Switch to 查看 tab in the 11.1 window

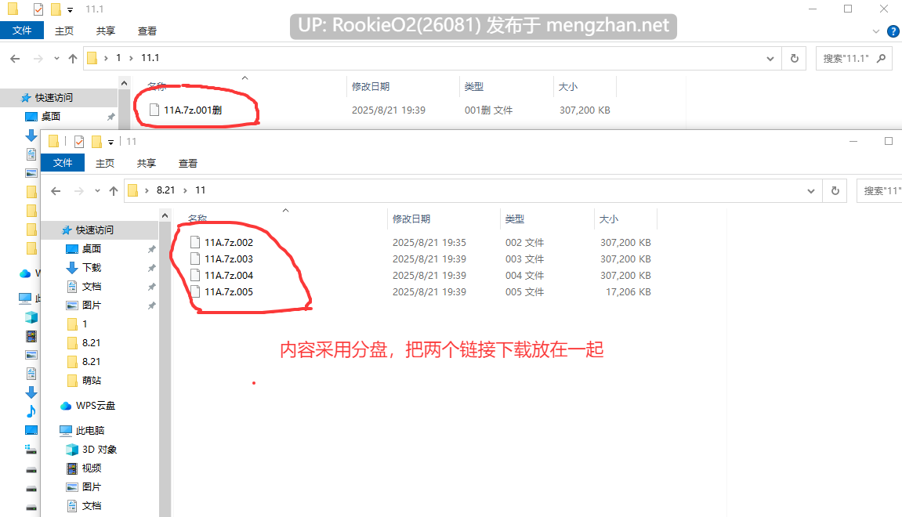tap(147, 31)
